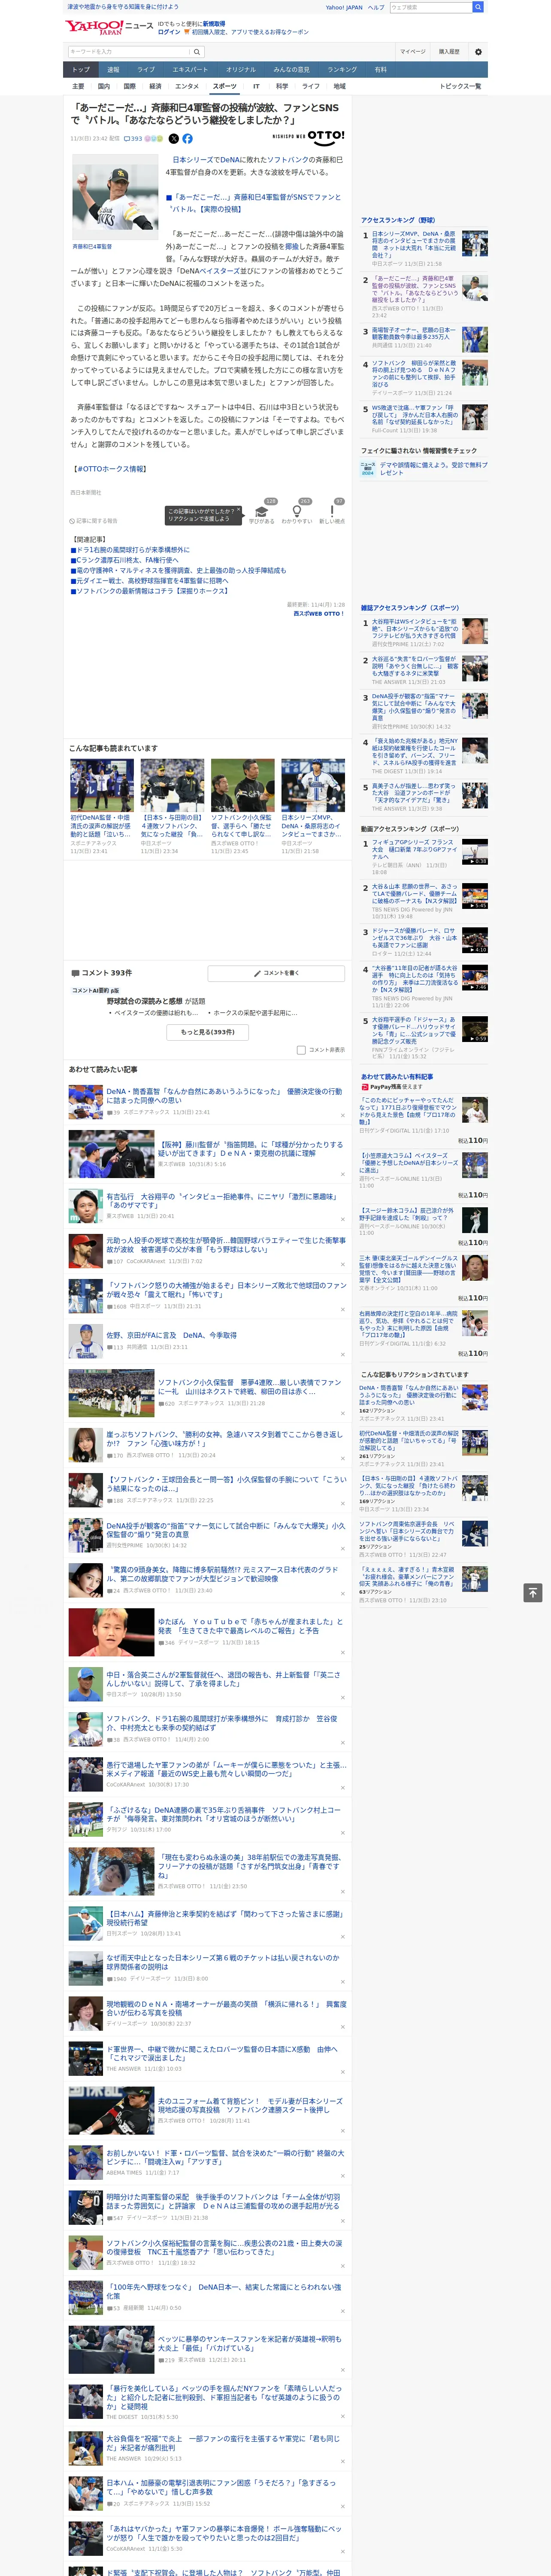Viewport: 551px width, 2576px height.
Task: Open related link Cランク濃厚石川柊太
Action: pyautogui.click(x=124, y=560)
